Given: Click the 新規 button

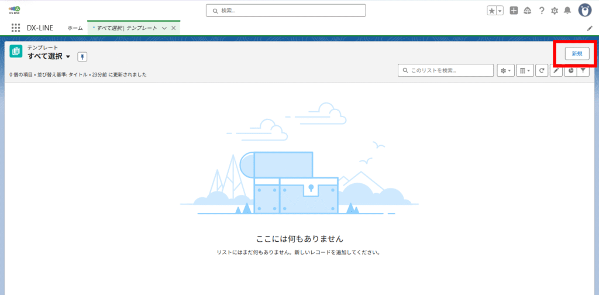Looking at the screenshot, I should point(577,53).
